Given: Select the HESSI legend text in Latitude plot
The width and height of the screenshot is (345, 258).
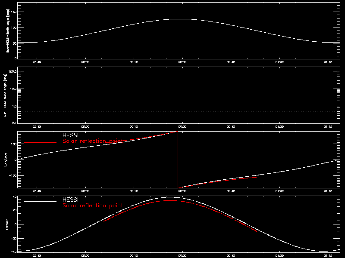Looking at the screenshot, I should pos(70,200).
